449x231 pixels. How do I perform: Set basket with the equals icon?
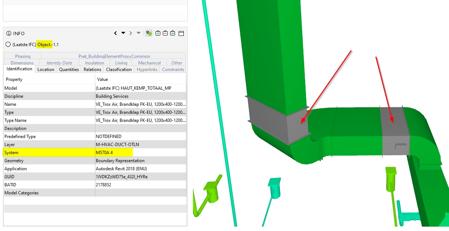pyautogui.click(x=172, y=33)
